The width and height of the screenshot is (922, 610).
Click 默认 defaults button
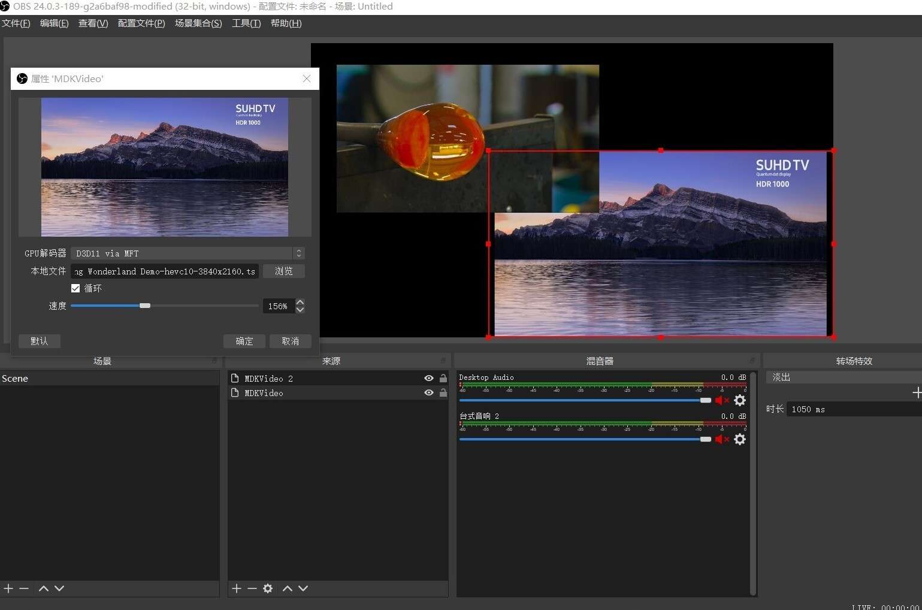(40, 341)
